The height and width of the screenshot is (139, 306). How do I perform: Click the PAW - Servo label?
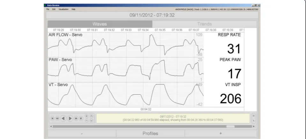coord(60,60)
